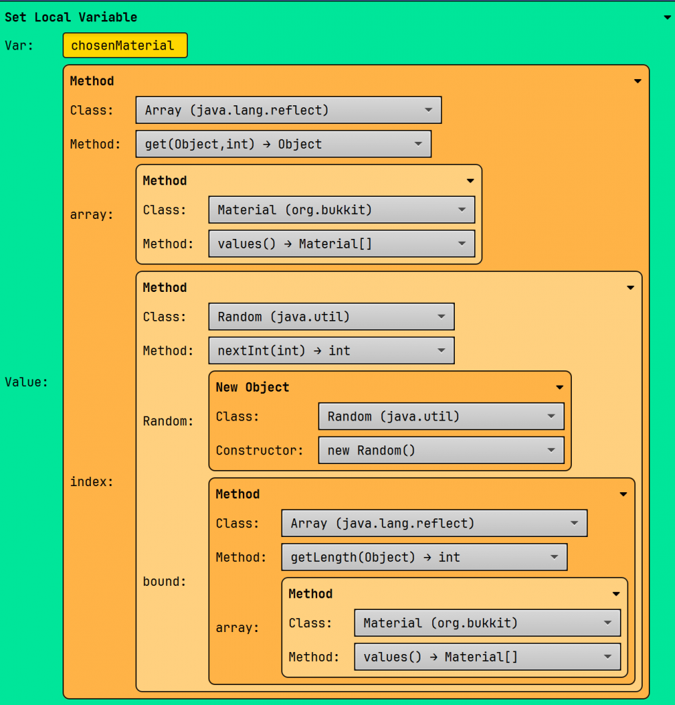Viewport: 675px width, 705px height.
Task: Collapse the outermost Method block under Value
Action: (x=637, y=81)
